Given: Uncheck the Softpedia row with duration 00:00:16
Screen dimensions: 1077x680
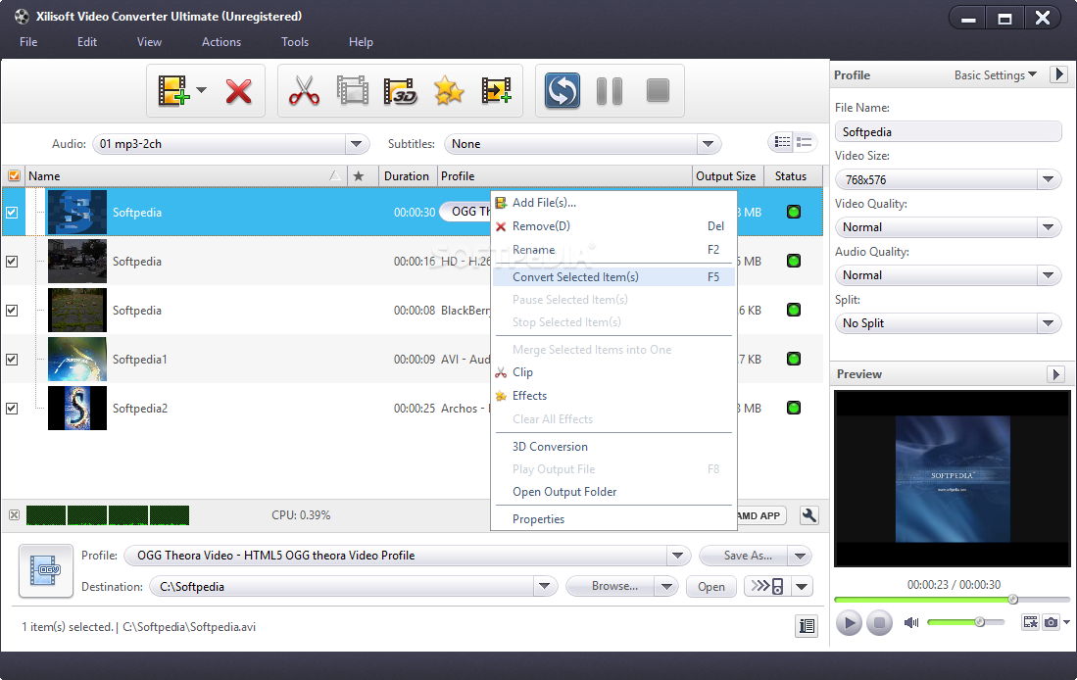Looking at the screenshot, I should (12, 261).
